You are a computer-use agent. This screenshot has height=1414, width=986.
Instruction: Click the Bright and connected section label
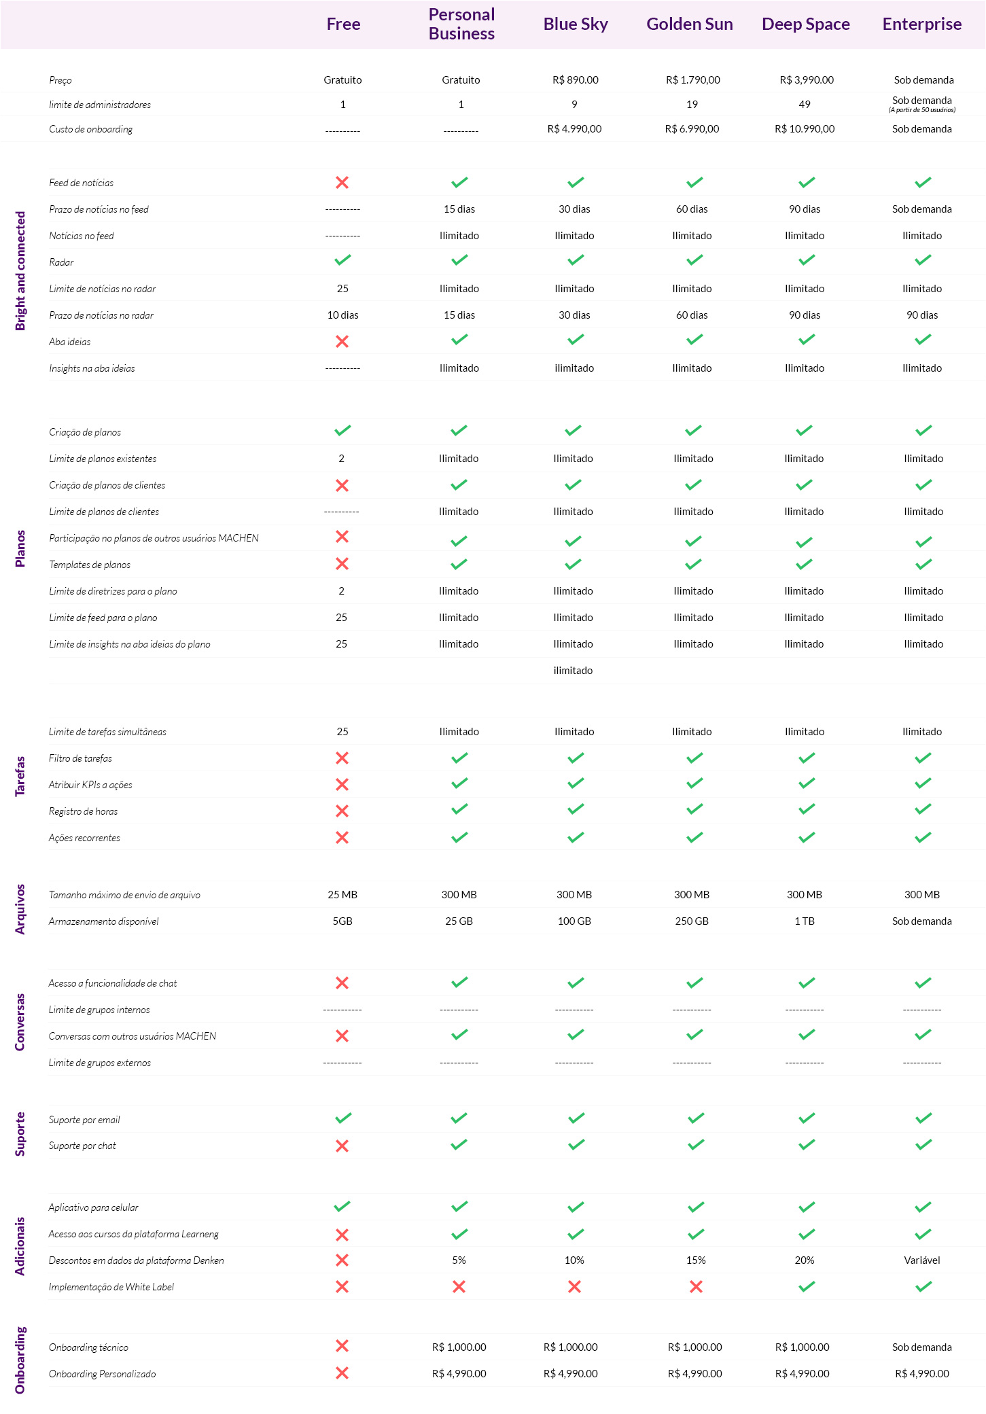click(20, 271)
